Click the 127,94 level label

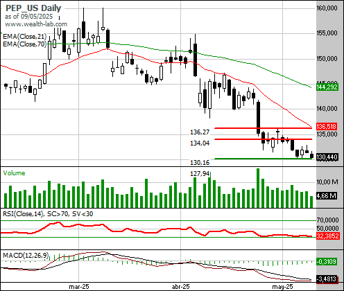200,173
